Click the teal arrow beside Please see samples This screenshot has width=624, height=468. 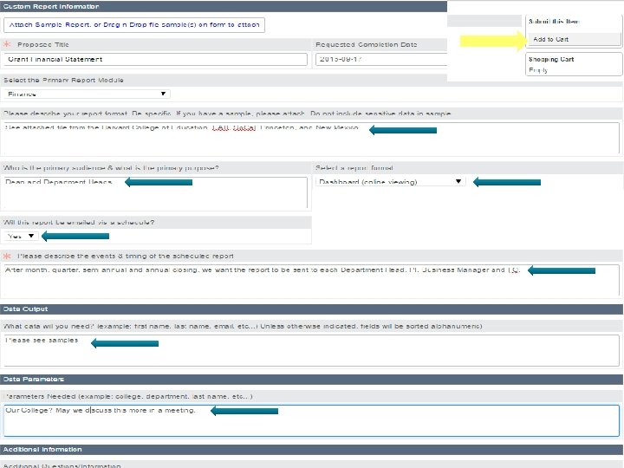[x=125, y=343]
